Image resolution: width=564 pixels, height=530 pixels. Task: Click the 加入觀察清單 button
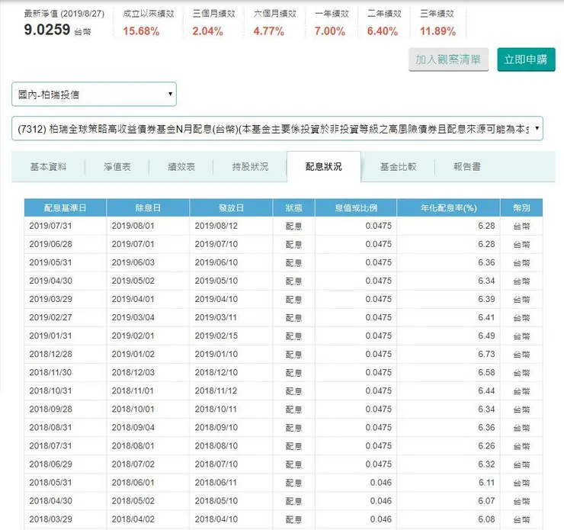[448, 59]
